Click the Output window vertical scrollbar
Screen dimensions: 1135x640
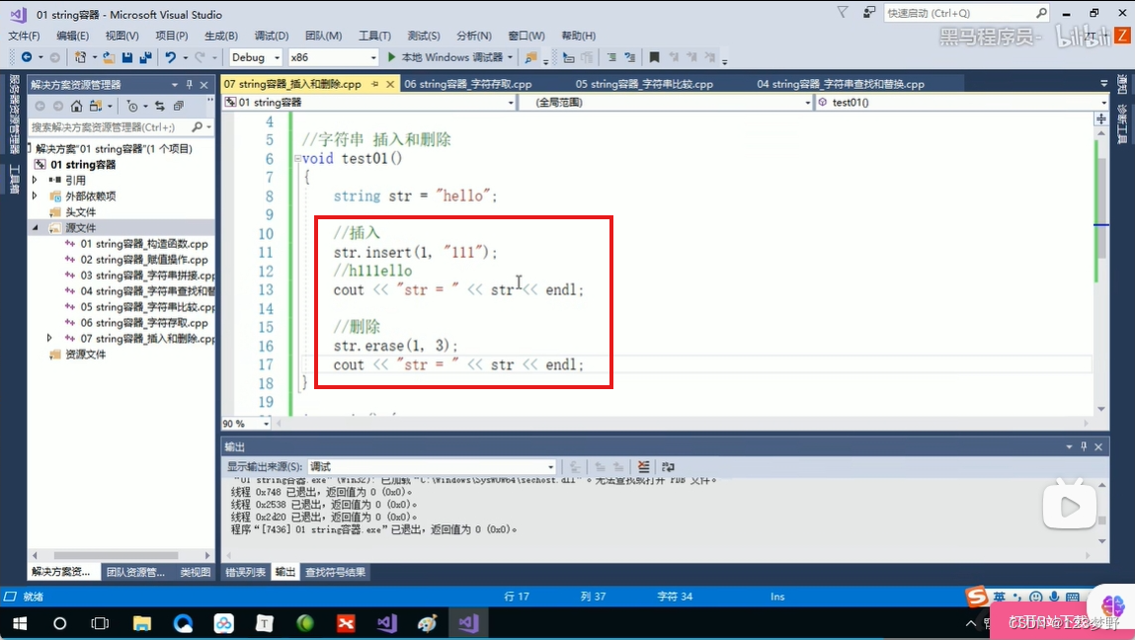1101,513
